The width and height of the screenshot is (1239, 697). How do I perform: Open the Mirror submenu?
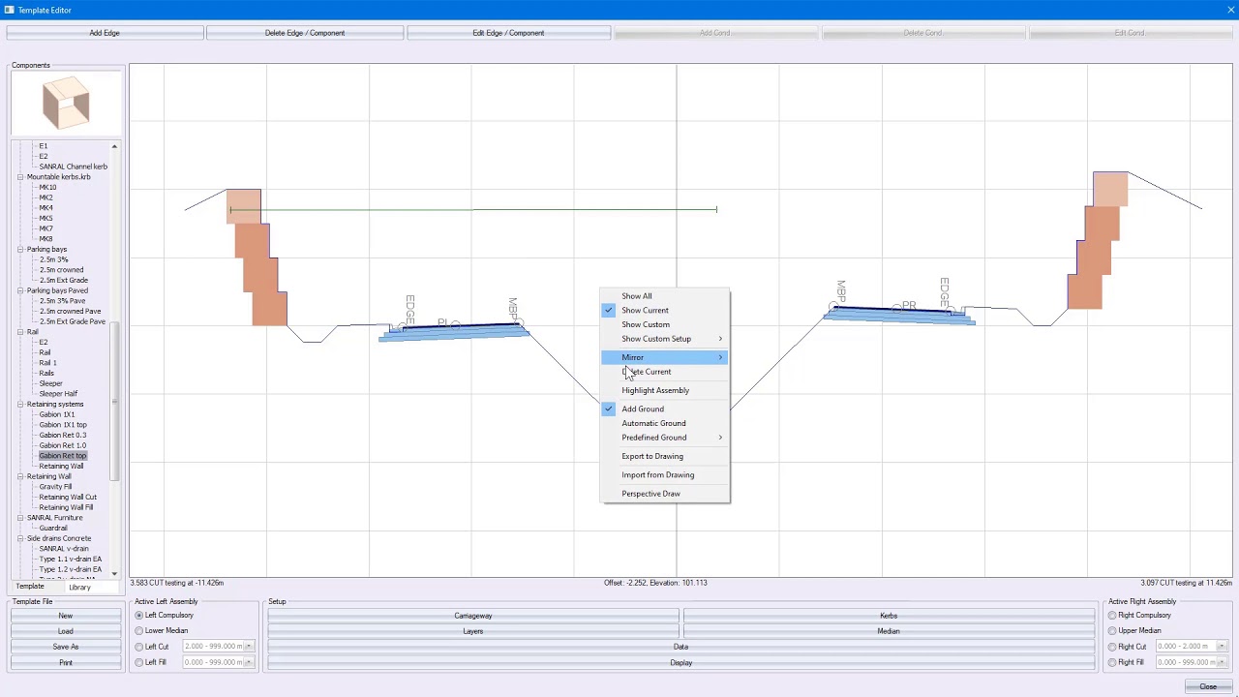click(665, 357)
